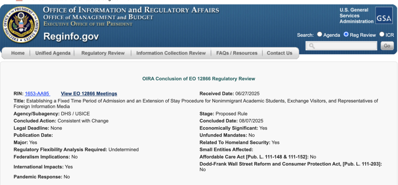Open Information Collection Review menu
Image resolution: width=398 pixels, height=185 pixels.
[171, 53]
